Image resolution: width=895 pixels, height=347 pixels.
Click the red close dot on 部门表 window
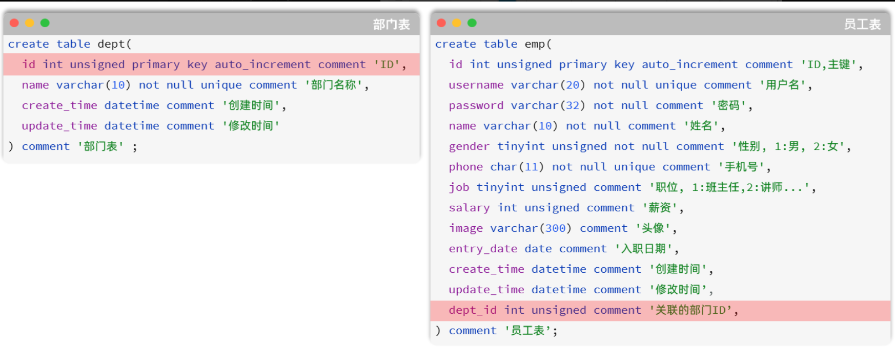pyautogui.click(x=14, y=23)
